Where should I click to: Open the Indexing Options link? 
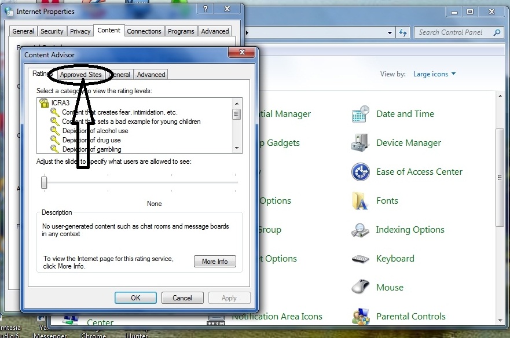point(410,230)
